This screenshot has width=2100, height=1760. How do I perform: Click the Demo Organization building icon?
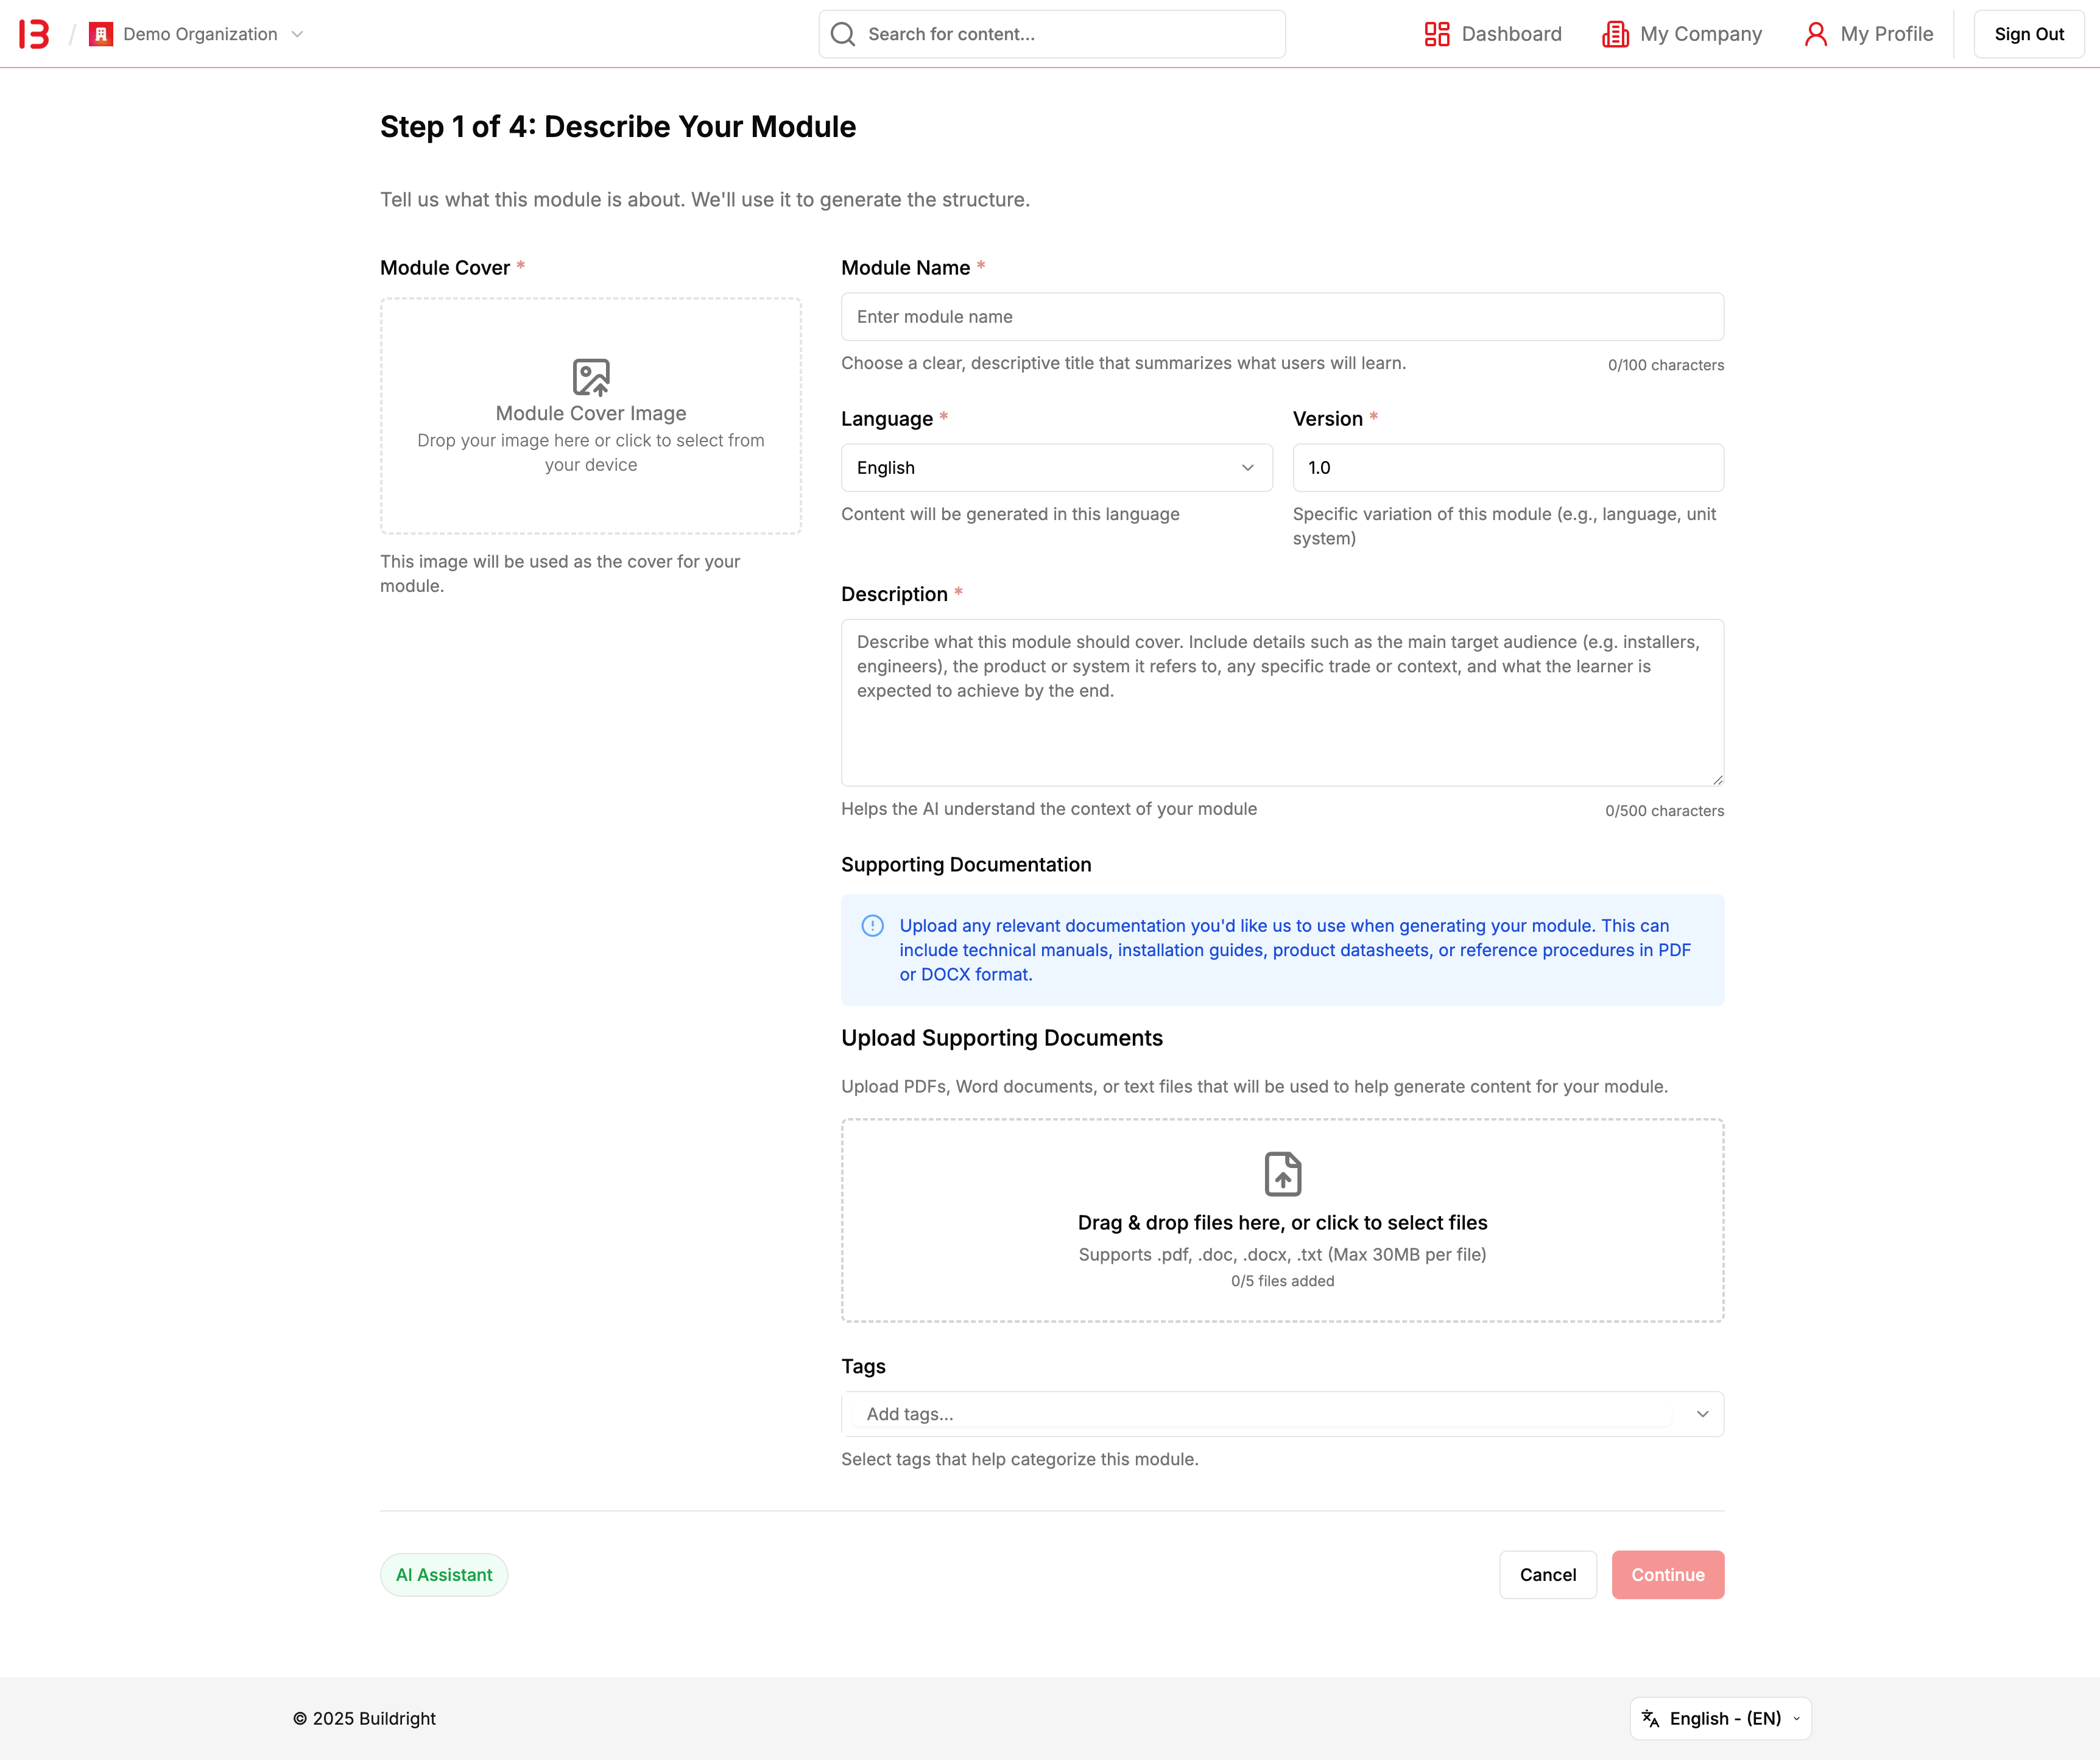click(101, 34)
